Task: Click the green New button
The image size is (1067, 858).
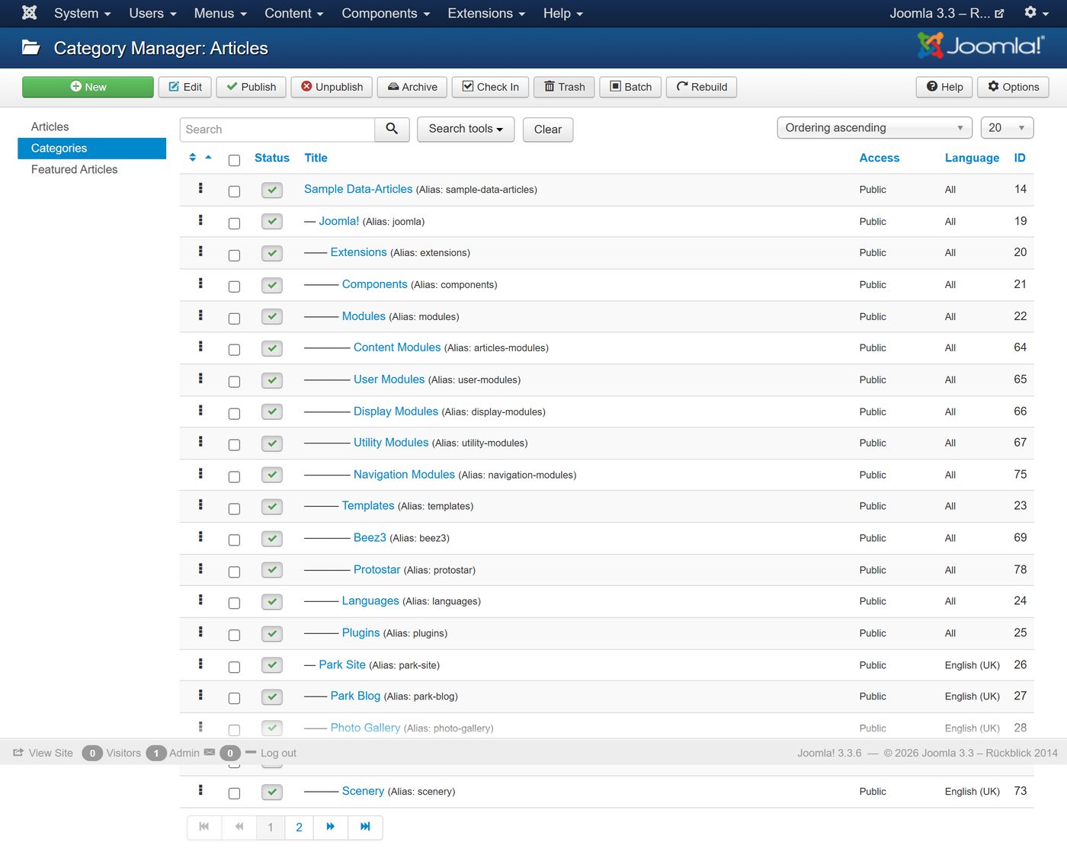Action: [x=88, y=87]
